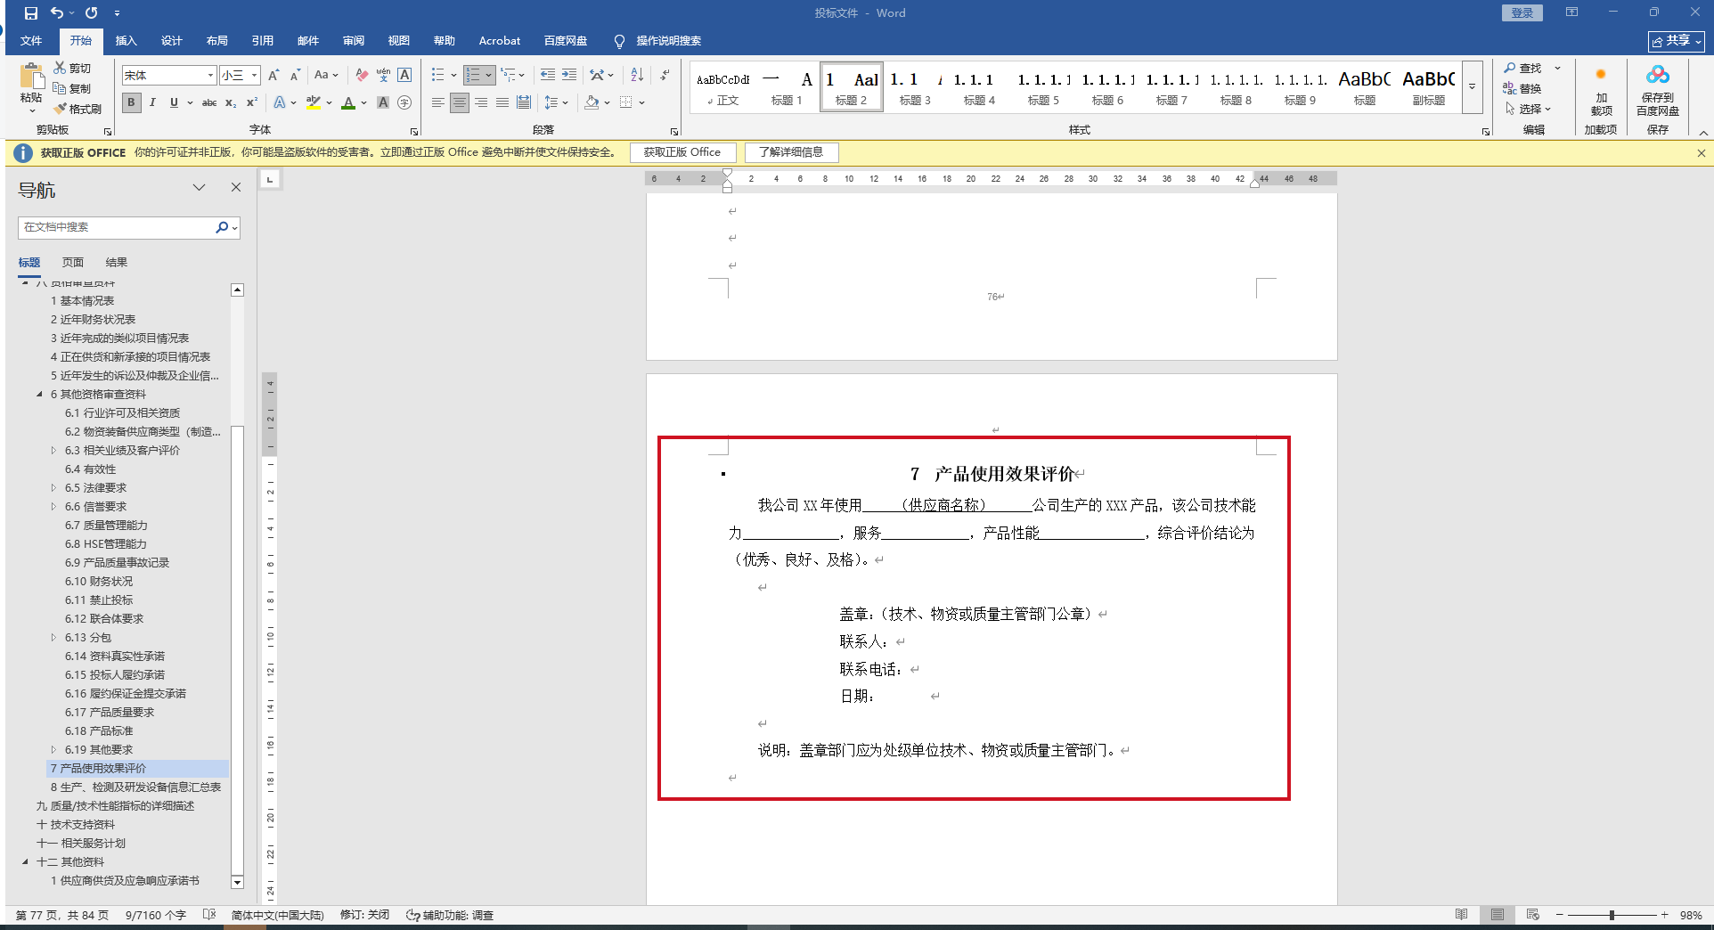Click the text highlight color swatch
Screen dimensions: 1714x930
(x=314, y=102)
